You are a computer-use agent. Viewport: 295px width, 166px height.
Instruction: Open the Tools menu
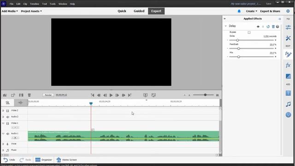click(53, 4)
